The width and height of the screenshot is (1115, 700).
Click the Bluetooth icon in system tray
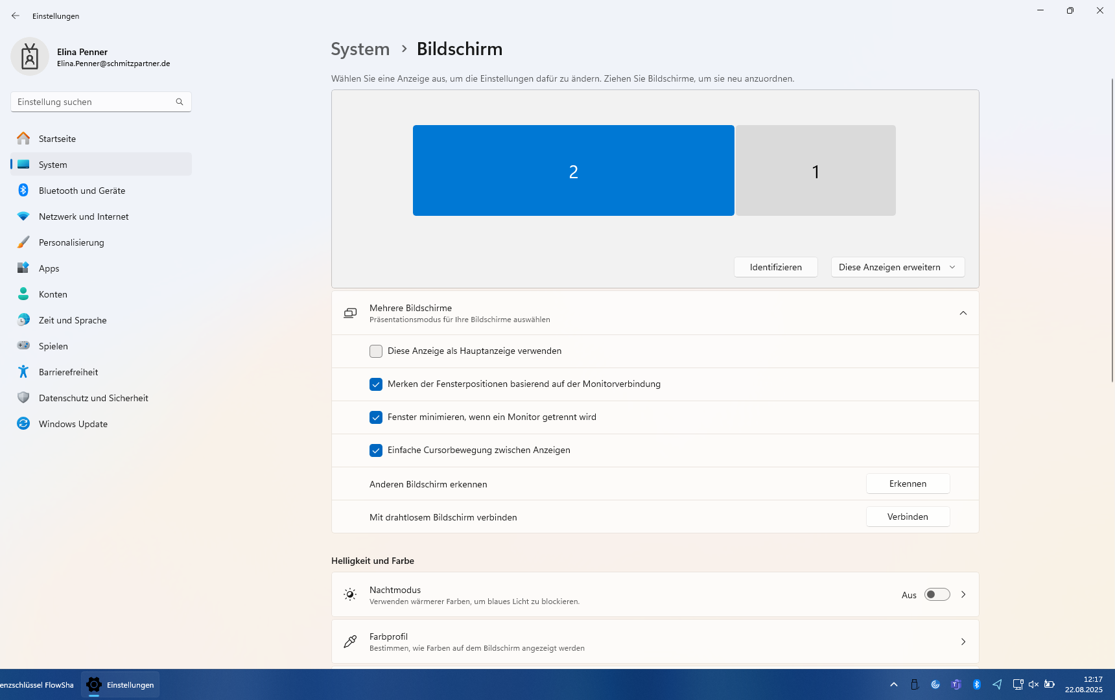[x=977, y=684]
